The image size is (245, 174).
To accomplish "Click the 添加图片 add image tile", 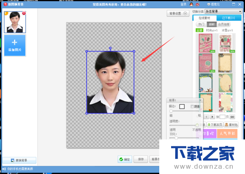I will point(15,45).
